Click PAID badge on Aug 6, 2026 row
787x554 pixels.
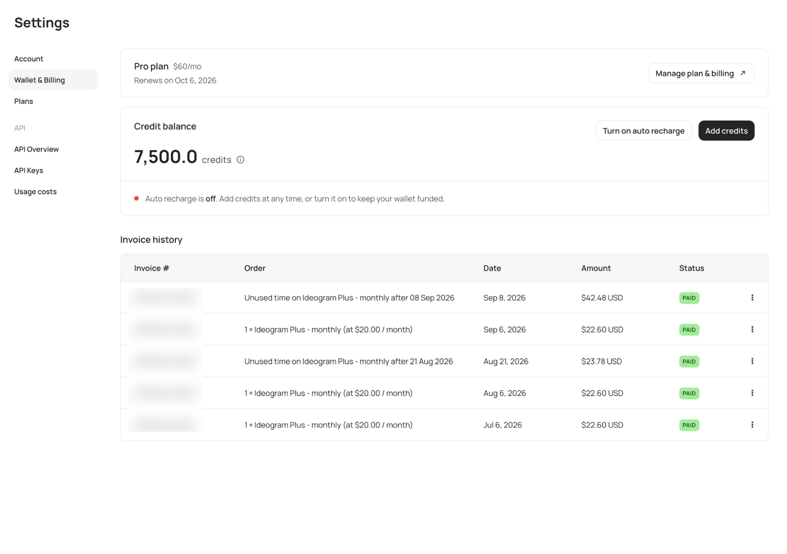pyautogui.click(x=689, y=394)
